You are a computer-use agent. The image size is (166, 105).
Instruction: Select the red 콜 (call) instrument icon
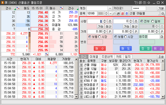coord(122,13)
